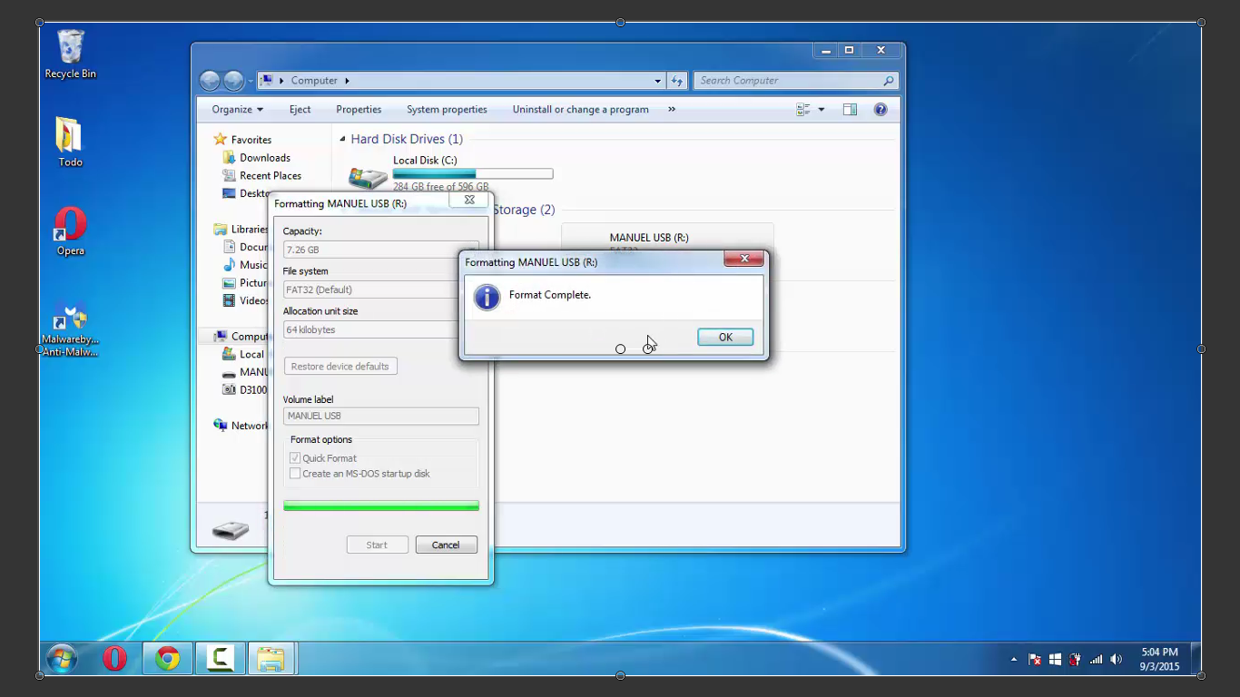Open the Windows Start menu
This screenshot has height=697, width=1240.
62,659
